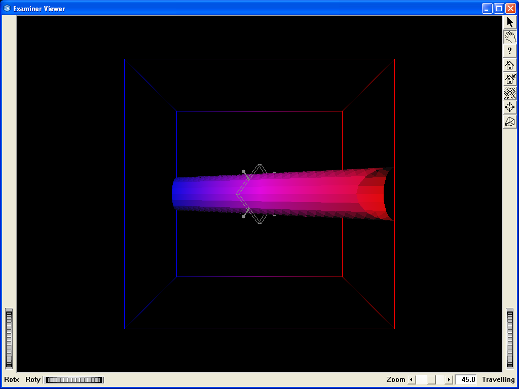The width and height of the screenshot is (519, 389).
Task: Click the Zoom slider thumb
Action: 431,380
